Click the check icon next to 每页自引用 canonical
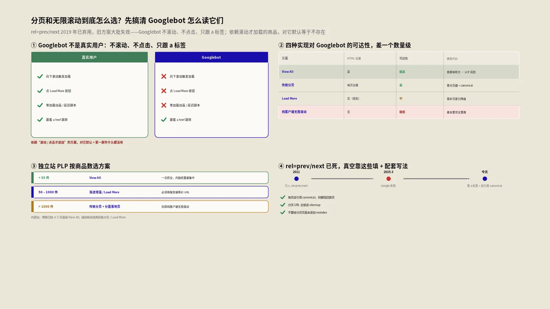The height and width of the screenshot is (309, 550). (283, 197)
